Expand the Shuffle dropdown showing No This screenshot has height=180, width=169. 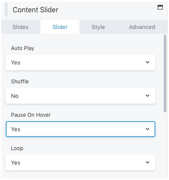pos(80,96)
